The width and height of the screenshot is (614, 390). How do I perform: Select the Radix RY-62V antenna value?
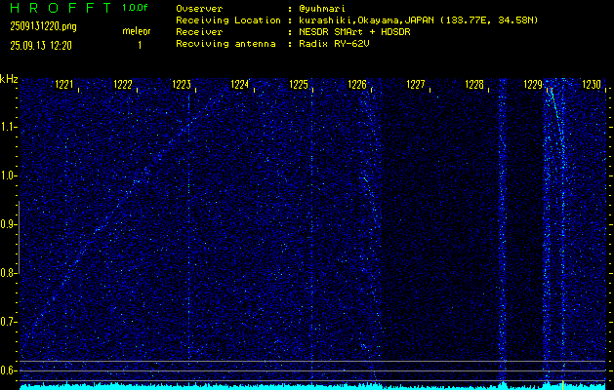click(x=334, y=44)
